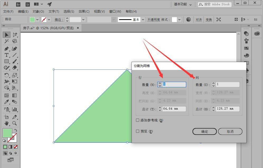263x168 pixels.
Task: Activate the Zoom tool
Action: click(15, 123)
